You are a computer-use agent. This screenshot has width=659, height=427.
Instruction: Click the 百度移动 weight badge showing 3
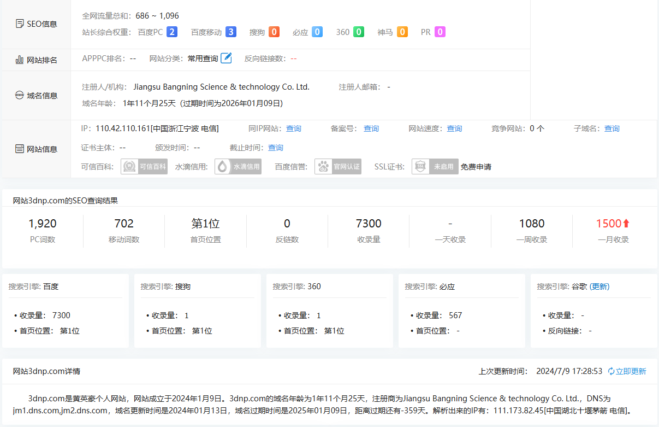click(x=231, y=32)
